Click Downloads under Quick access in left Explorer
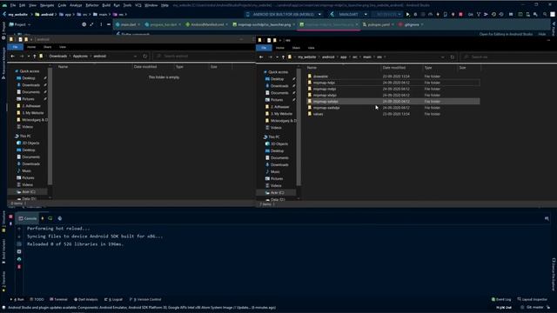 31,85
